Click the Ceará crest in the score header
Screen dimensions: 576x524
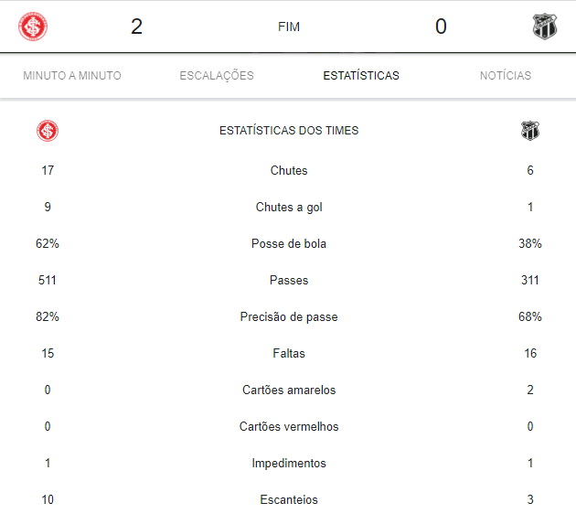(545, 27)
